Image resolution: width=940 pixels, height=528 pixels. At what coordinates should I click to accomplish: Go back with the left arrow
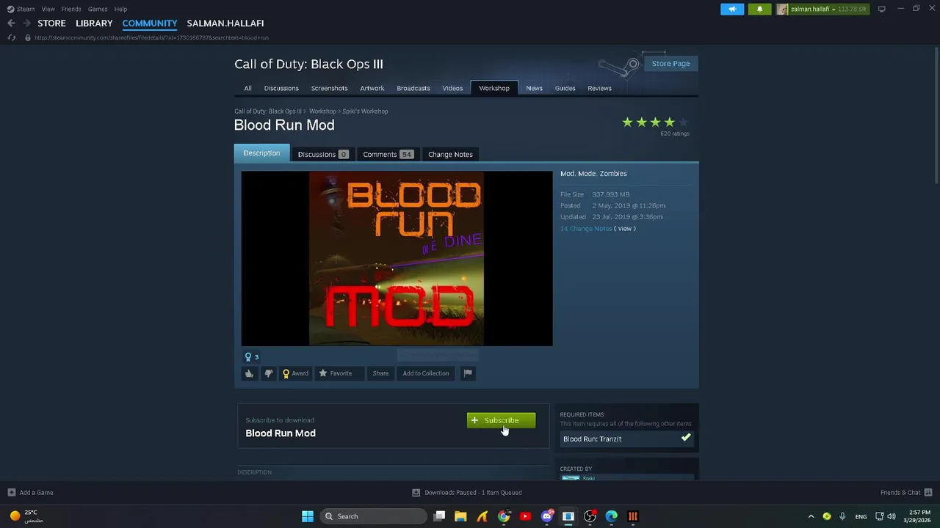click(11, 23)
